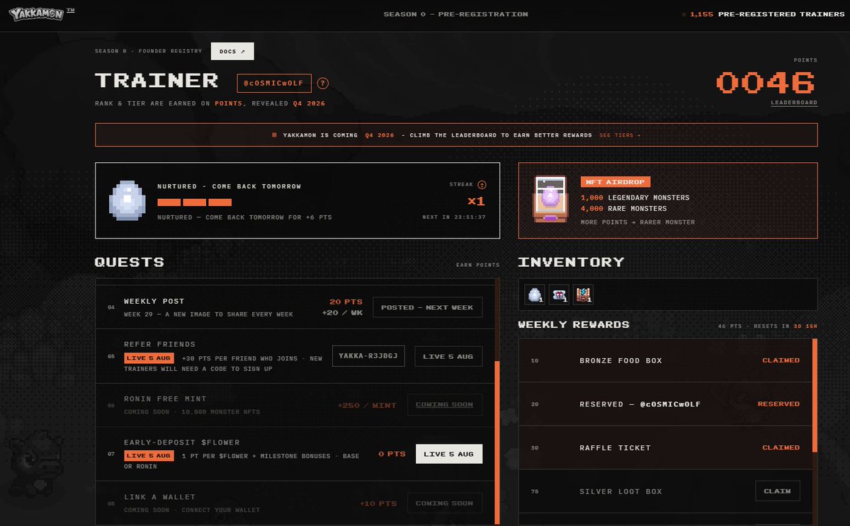Image resolution: width=850 pixels, height=526 pixels.
Task: Select the raffle ticket item in inventory
Action: [559, 295]
